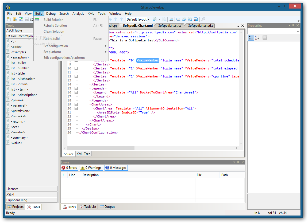Select Clean Solution menu entry
308x223 pixels.
click(x=71, y=32)
